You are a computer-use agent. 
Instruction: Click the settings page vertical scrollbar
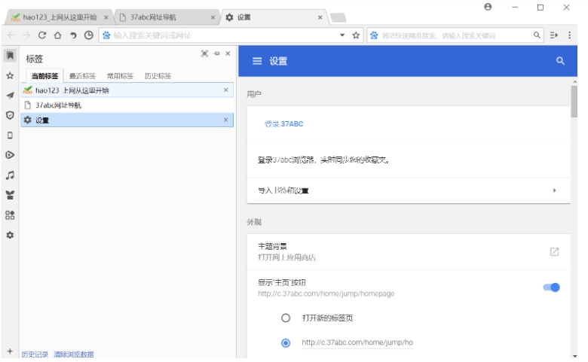click(574, 102)
